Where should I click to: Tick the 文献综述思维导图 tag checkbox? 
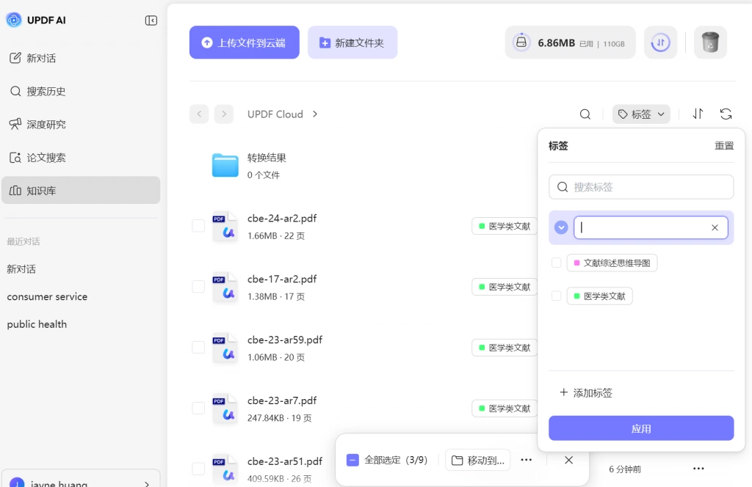[x=557, y=263]
